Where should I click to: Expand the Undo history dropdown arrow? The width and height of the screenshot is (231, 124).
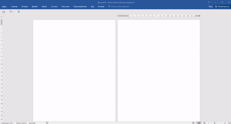coord(14,12)
